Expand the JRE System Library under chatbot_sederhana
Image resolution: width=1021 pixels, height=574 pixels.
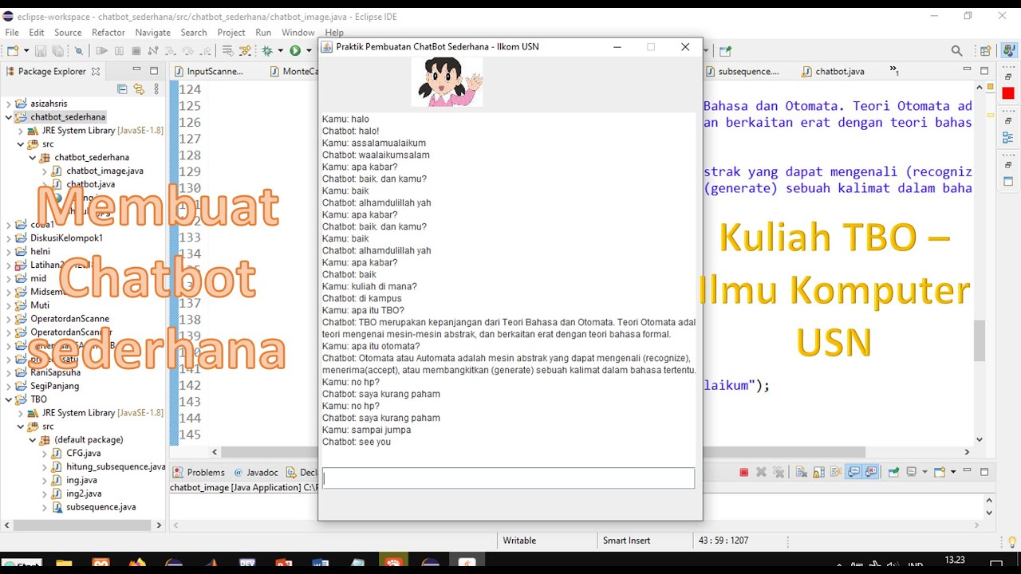[x=21, y=131]
